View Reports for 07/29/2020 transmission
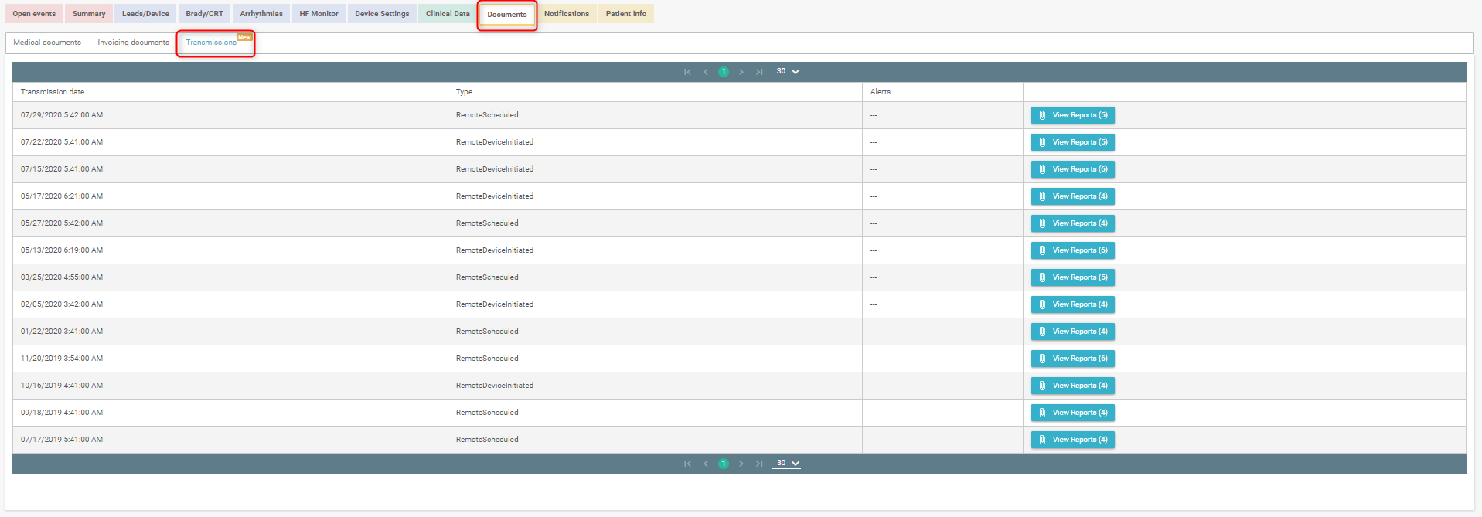The height and width of the screenshot is (517, 1482). tap(1073, 115)
